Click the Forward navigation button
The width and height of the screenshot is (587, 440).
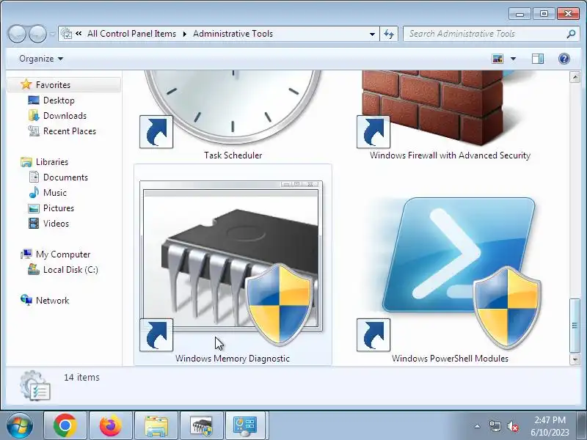click(37, 34)
